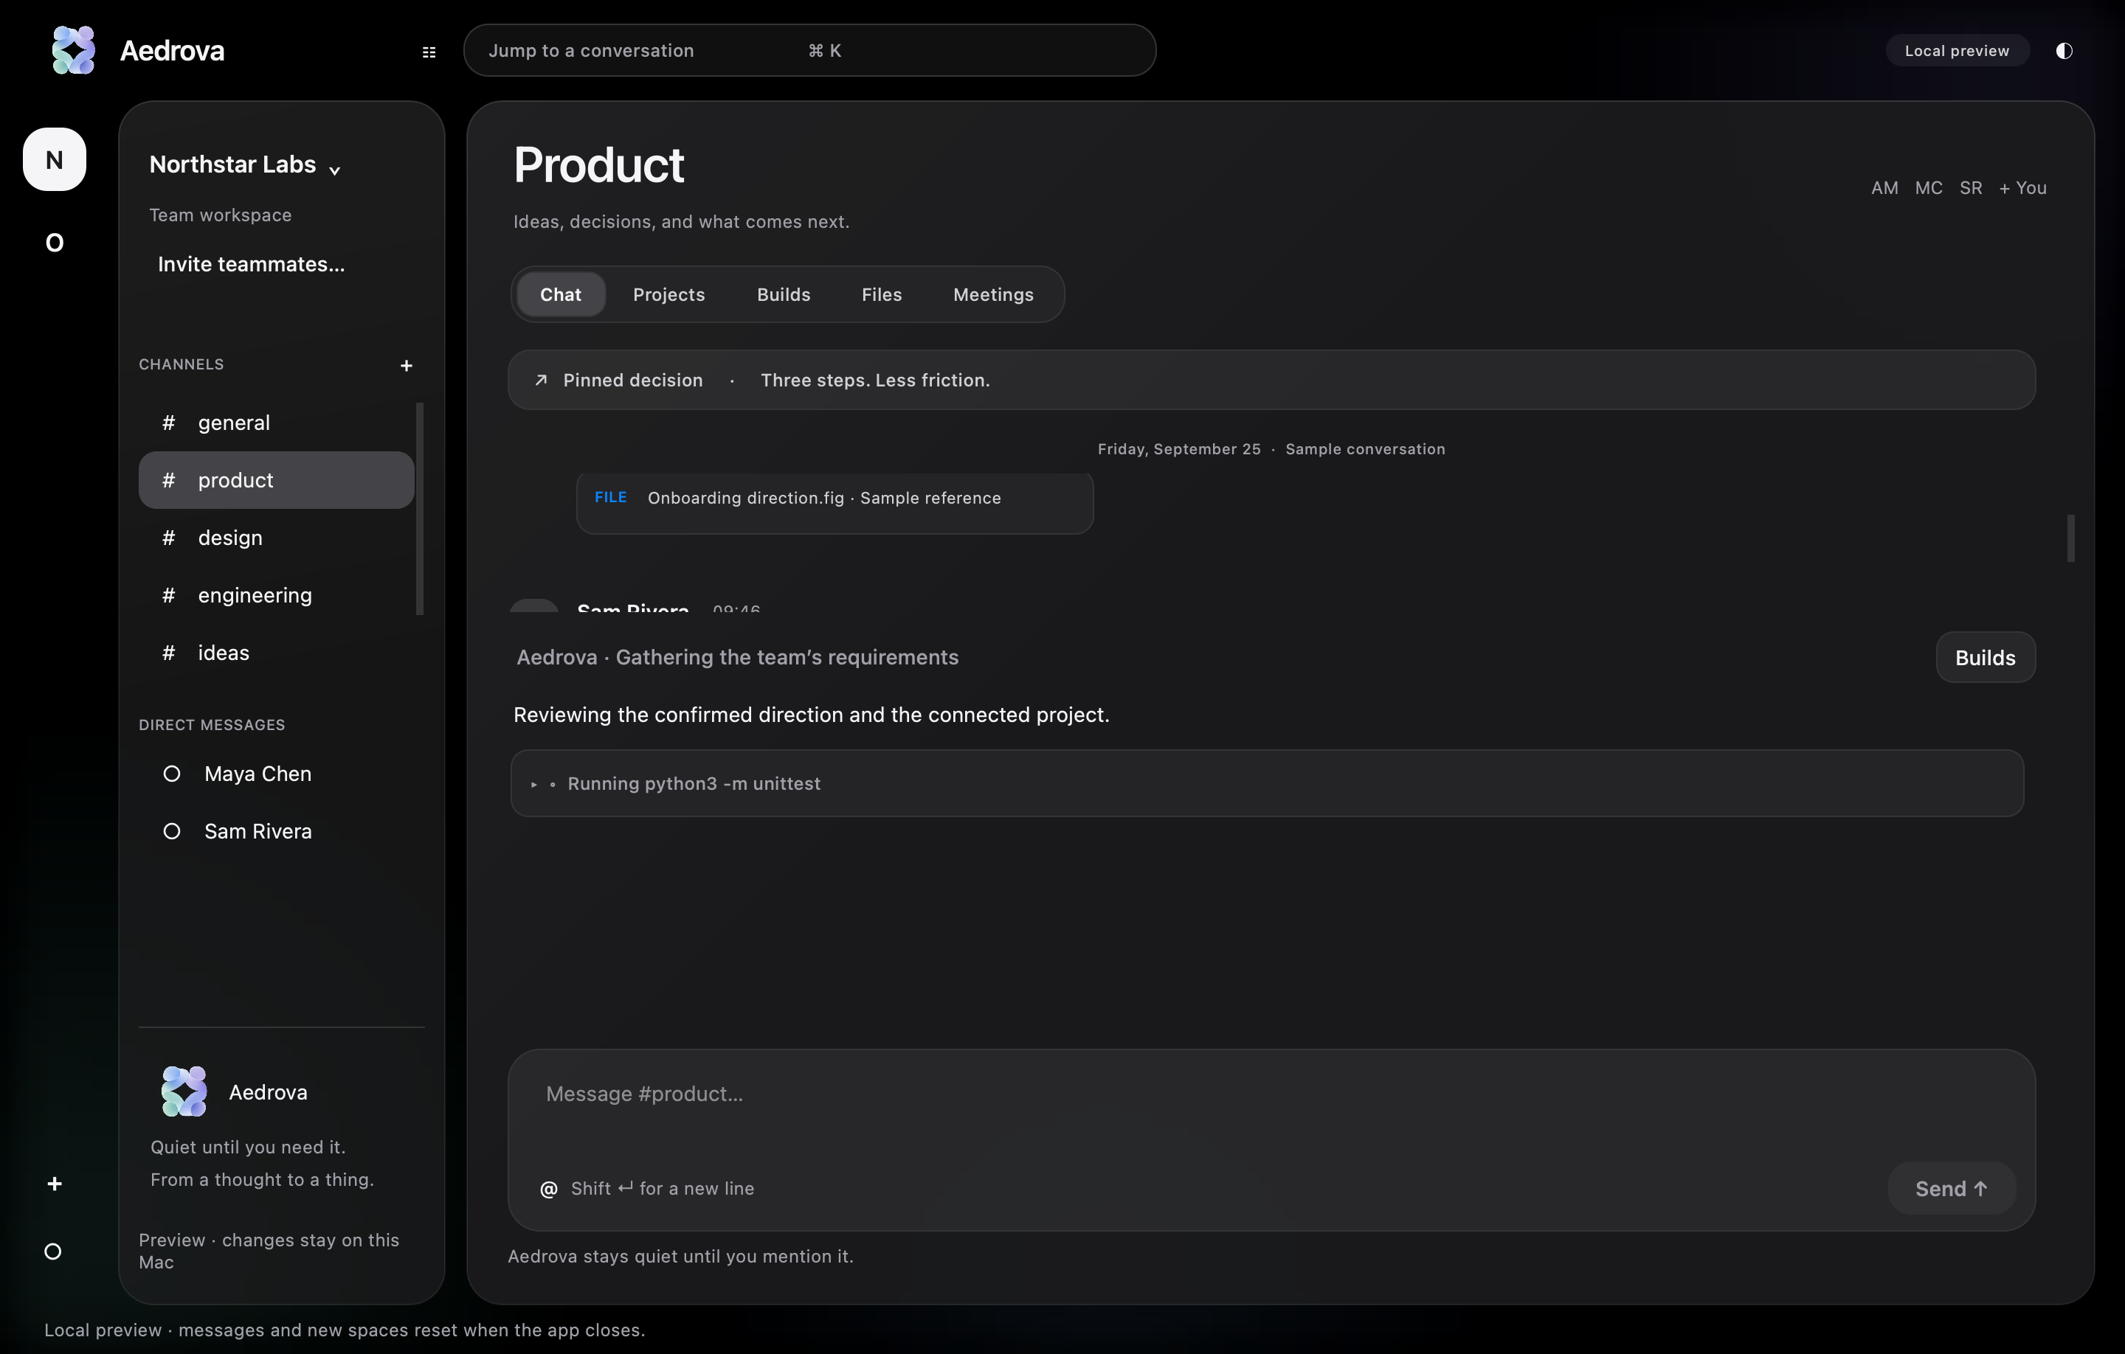Open the Northstar Labs workspace dropdown
The image size is (2125, 1354).
click(245, 165)
